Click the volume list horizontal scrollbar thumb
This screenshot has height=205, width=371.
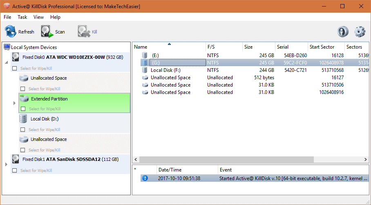[226, 159]
